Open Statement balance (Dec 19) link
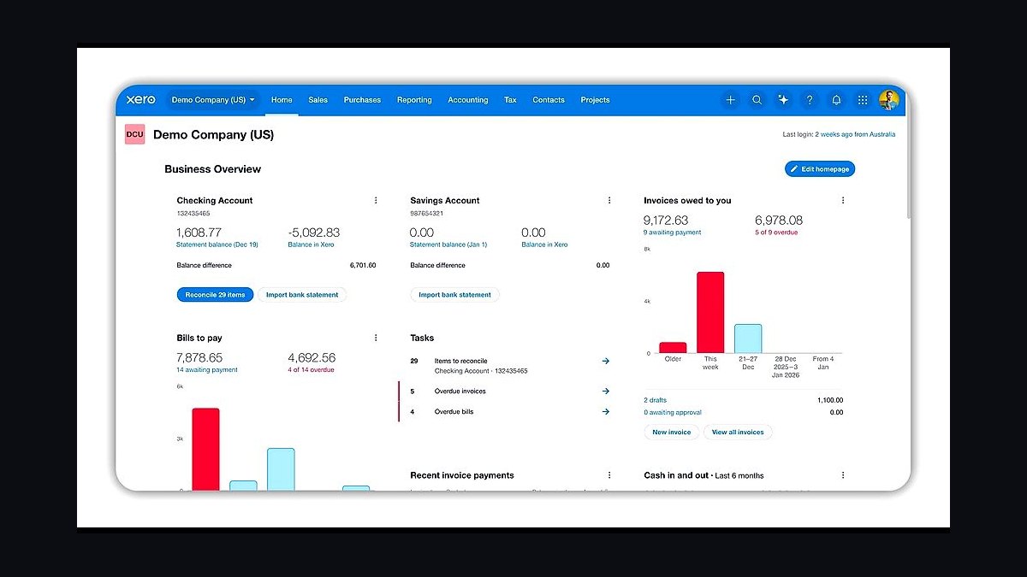The width and height of the screenshot is (1027, 577). [x=217, y=244]
